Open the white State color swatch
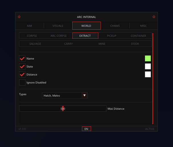The width and height of the screenshot is (173, 147). click(x=148, y=66)
